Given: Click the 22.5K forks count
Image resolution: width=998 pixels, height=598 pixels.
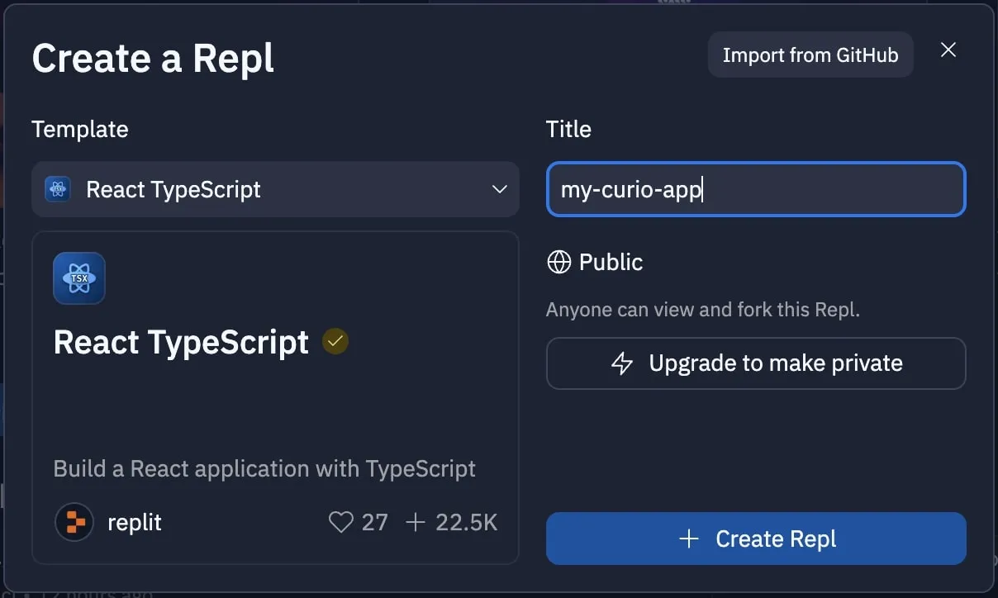Looking at the screenshot, I should pyautogui.click(x=467, y=522).
